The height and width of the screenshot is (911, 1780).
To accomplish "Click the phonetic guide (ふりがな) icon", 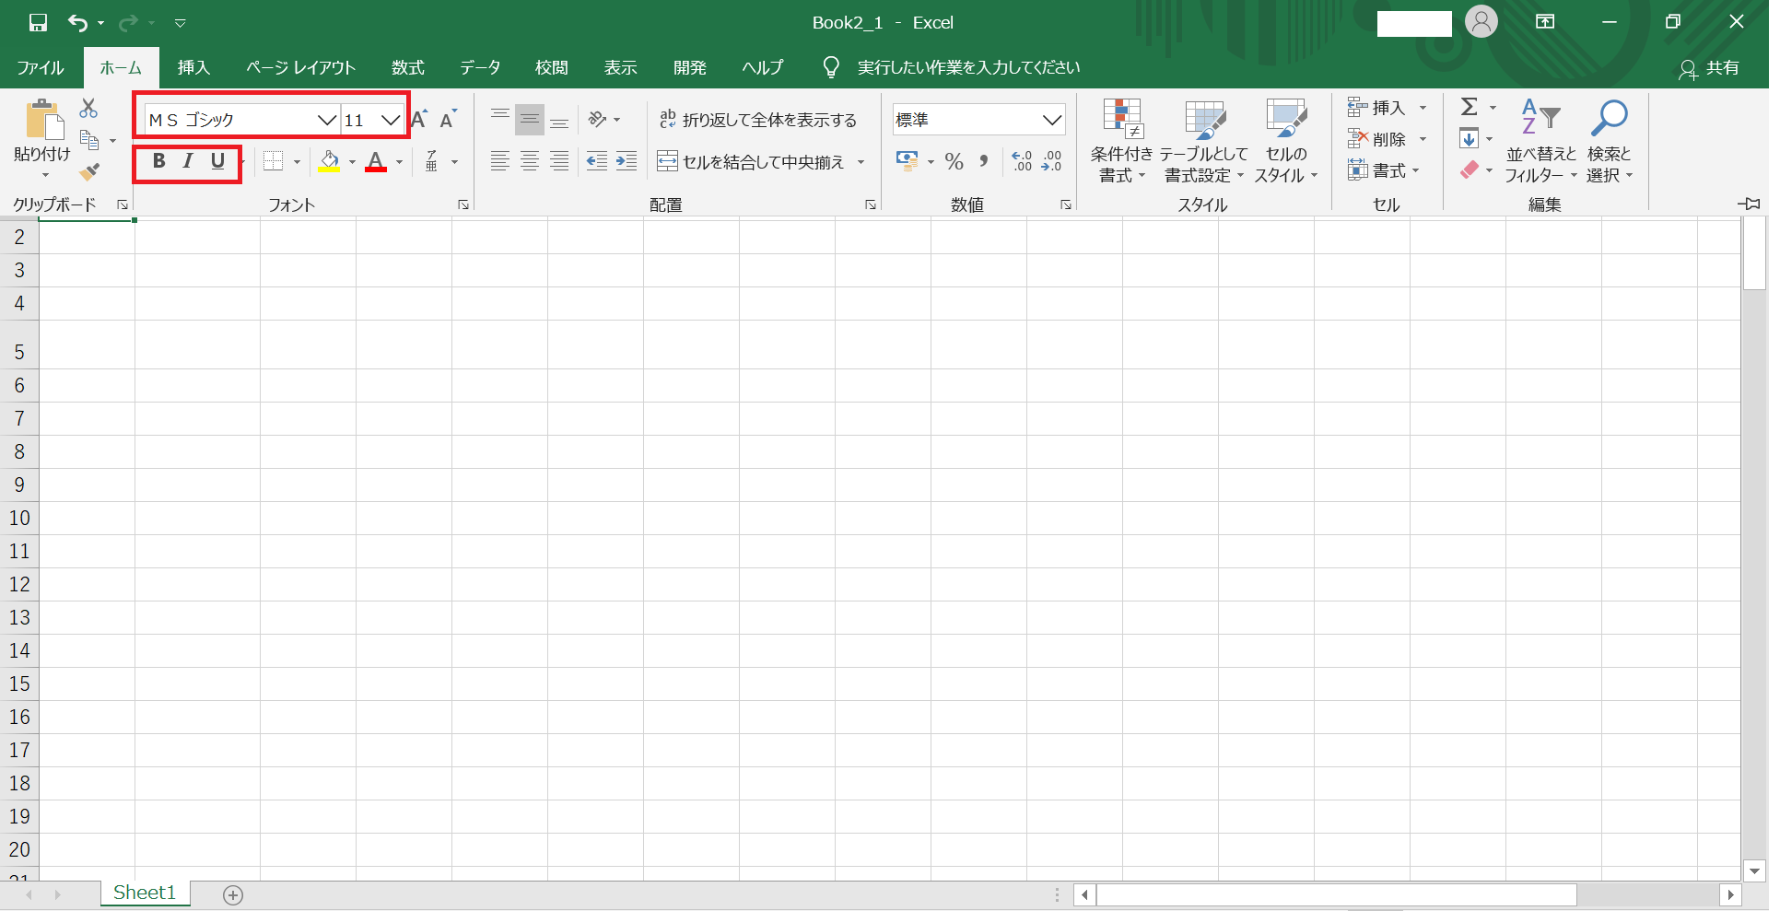I will pos(432,161).
